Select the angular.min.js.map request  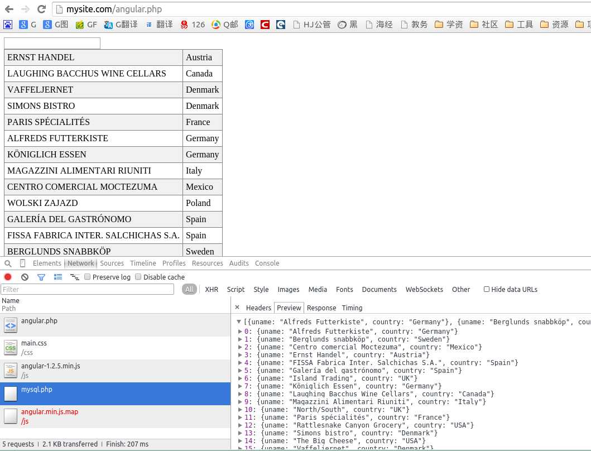click(x=116, y=417)
